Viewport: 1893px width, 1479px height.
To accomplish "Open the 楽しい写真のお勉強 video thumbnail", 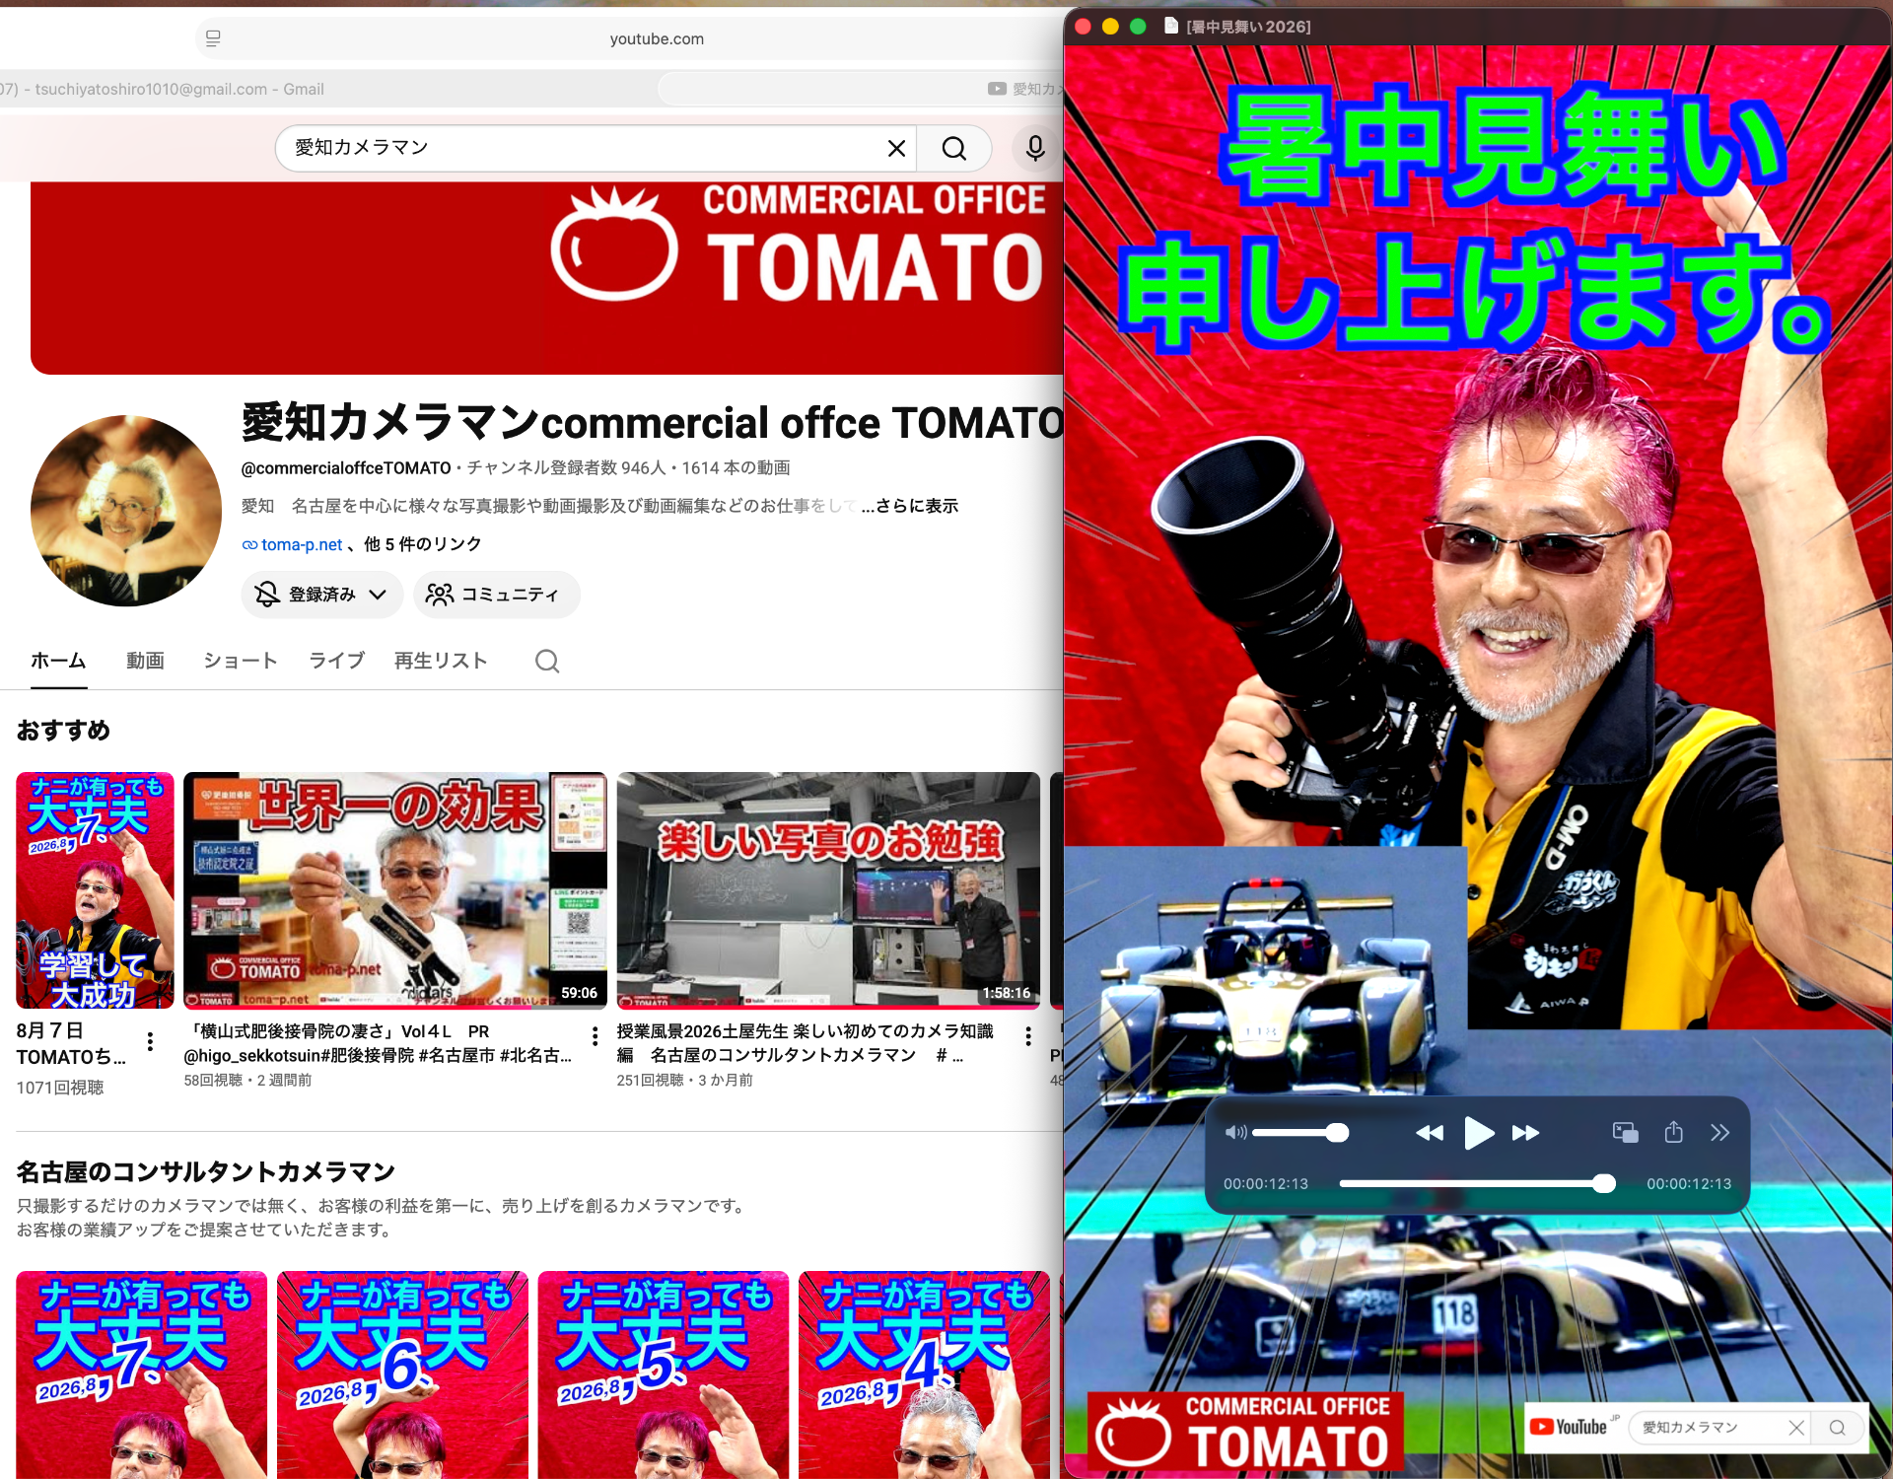I will point(828,890).
